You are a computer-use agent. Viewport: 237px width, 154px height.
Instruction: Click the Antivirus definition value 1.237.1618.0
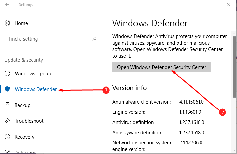click(x=192, y=122)
